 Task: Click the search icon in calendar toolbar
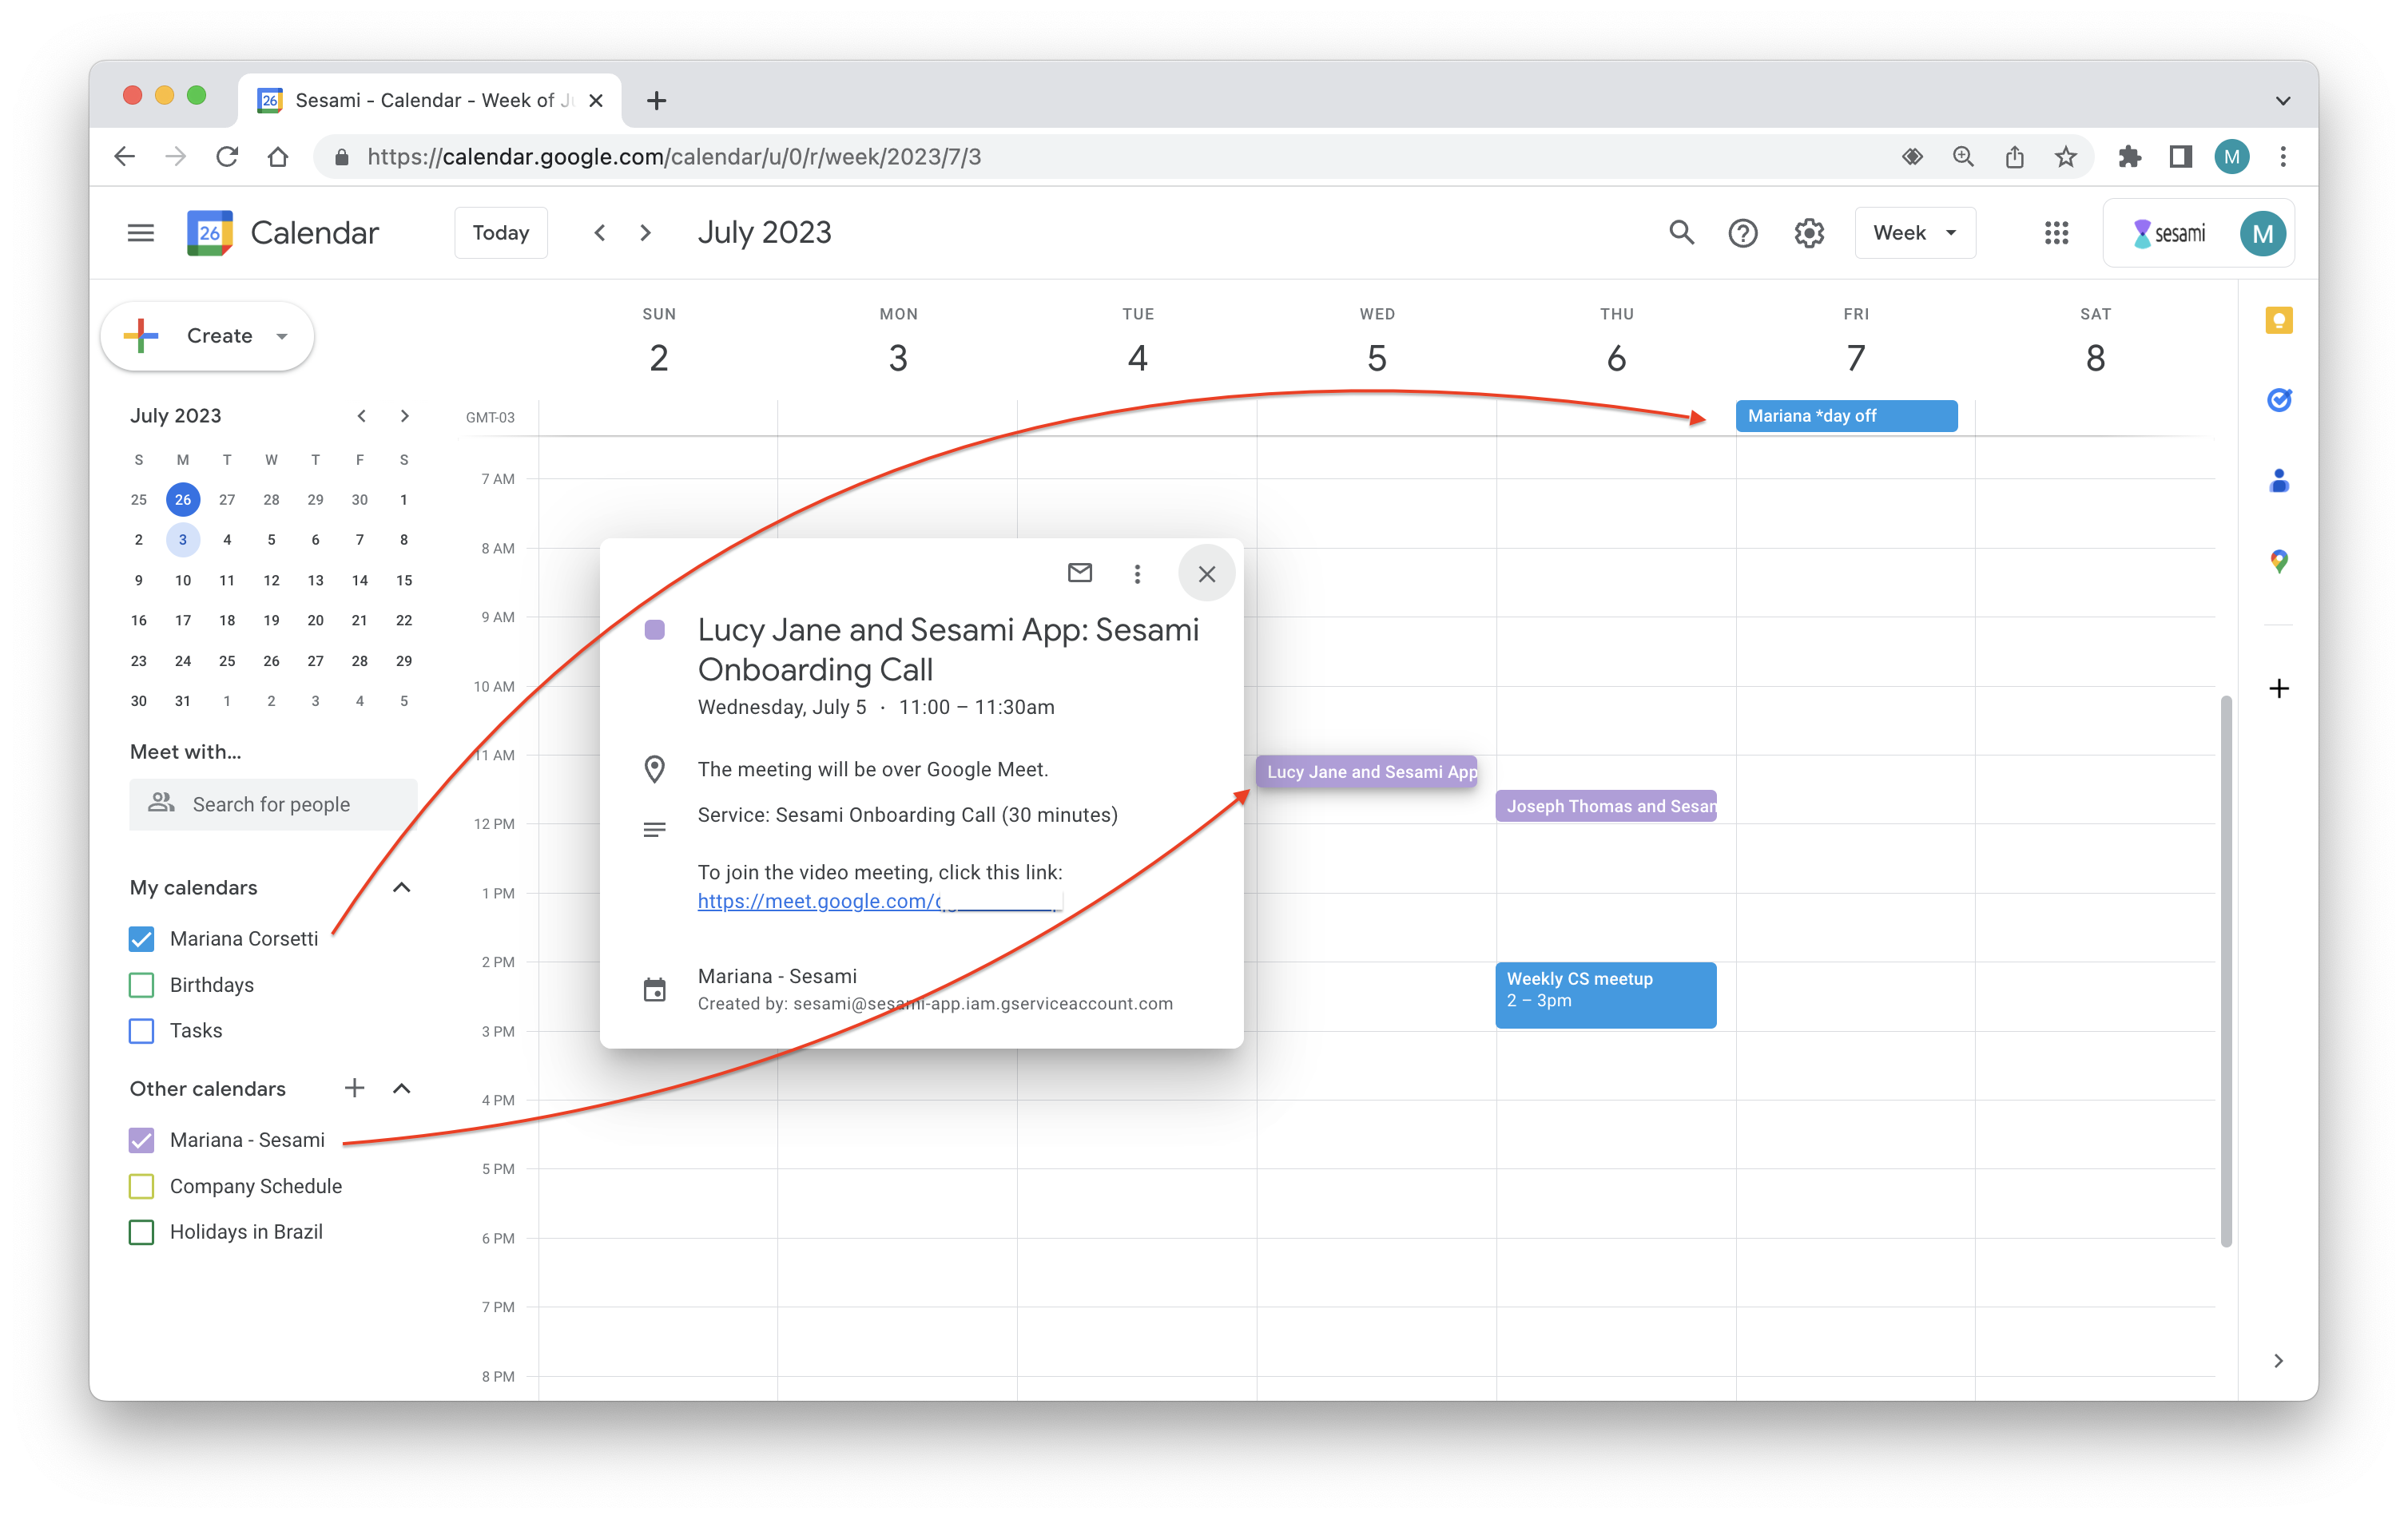point(1679,232)
